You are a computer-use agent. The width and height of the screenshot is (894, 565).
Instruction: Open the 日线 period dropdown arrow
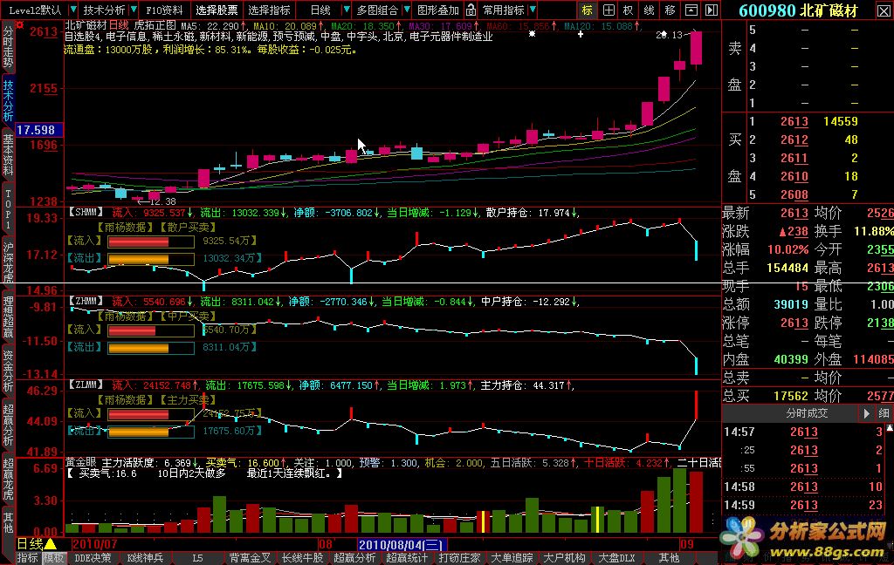tap(346, 10)
